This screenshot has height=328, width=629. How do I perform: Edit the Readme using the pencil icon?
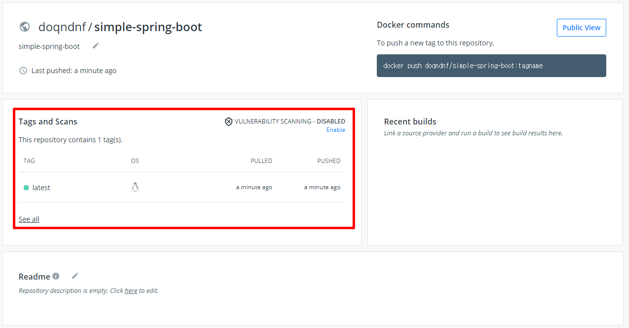[x=75, y=276]
